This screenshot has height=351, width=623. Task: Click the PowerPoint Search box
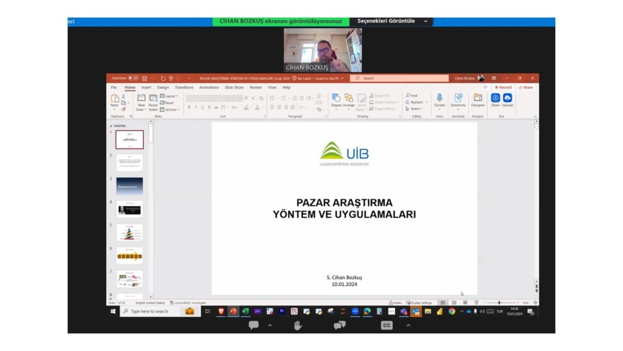point(399,79)
